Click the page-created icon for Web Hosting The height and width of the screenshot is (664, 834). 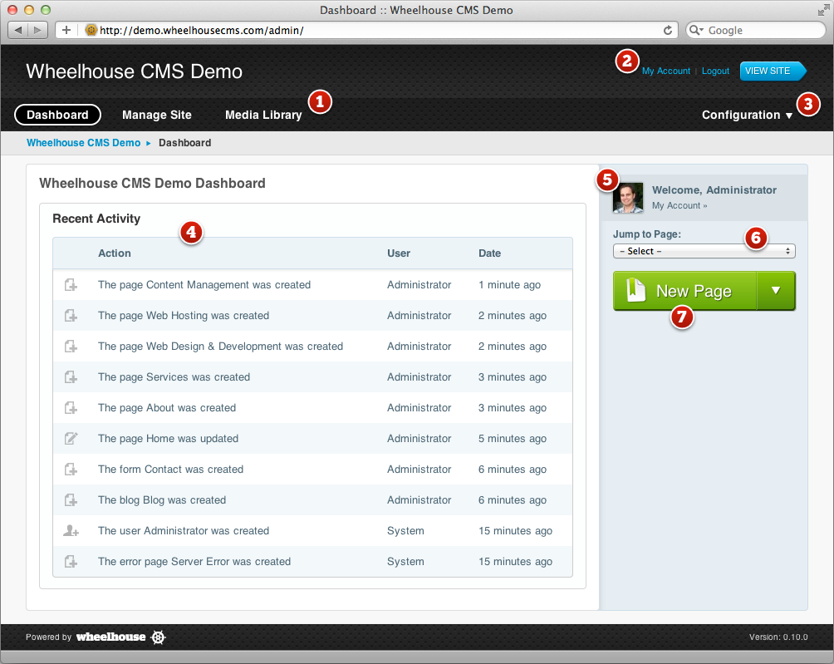(x=71, y=316)
